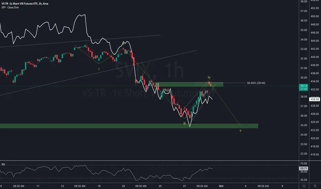Click the 25.00 level on the SVIX price axis
Viewport: 321px width, 189px height.
tap(303, 125)
